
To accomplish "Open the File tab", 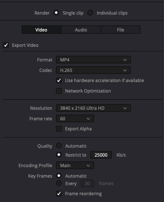I will [120, 30].
